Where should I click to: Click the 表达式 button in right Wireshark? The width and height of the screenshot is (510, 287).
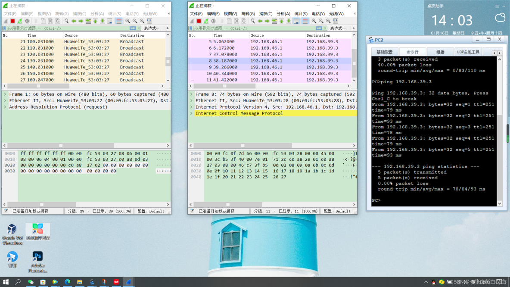(x=338, y=28)
